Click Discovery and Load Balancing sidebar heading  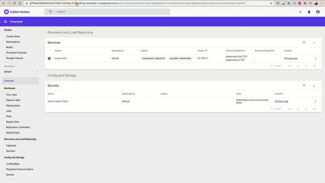pyautogui.click(x=20, y=139)
